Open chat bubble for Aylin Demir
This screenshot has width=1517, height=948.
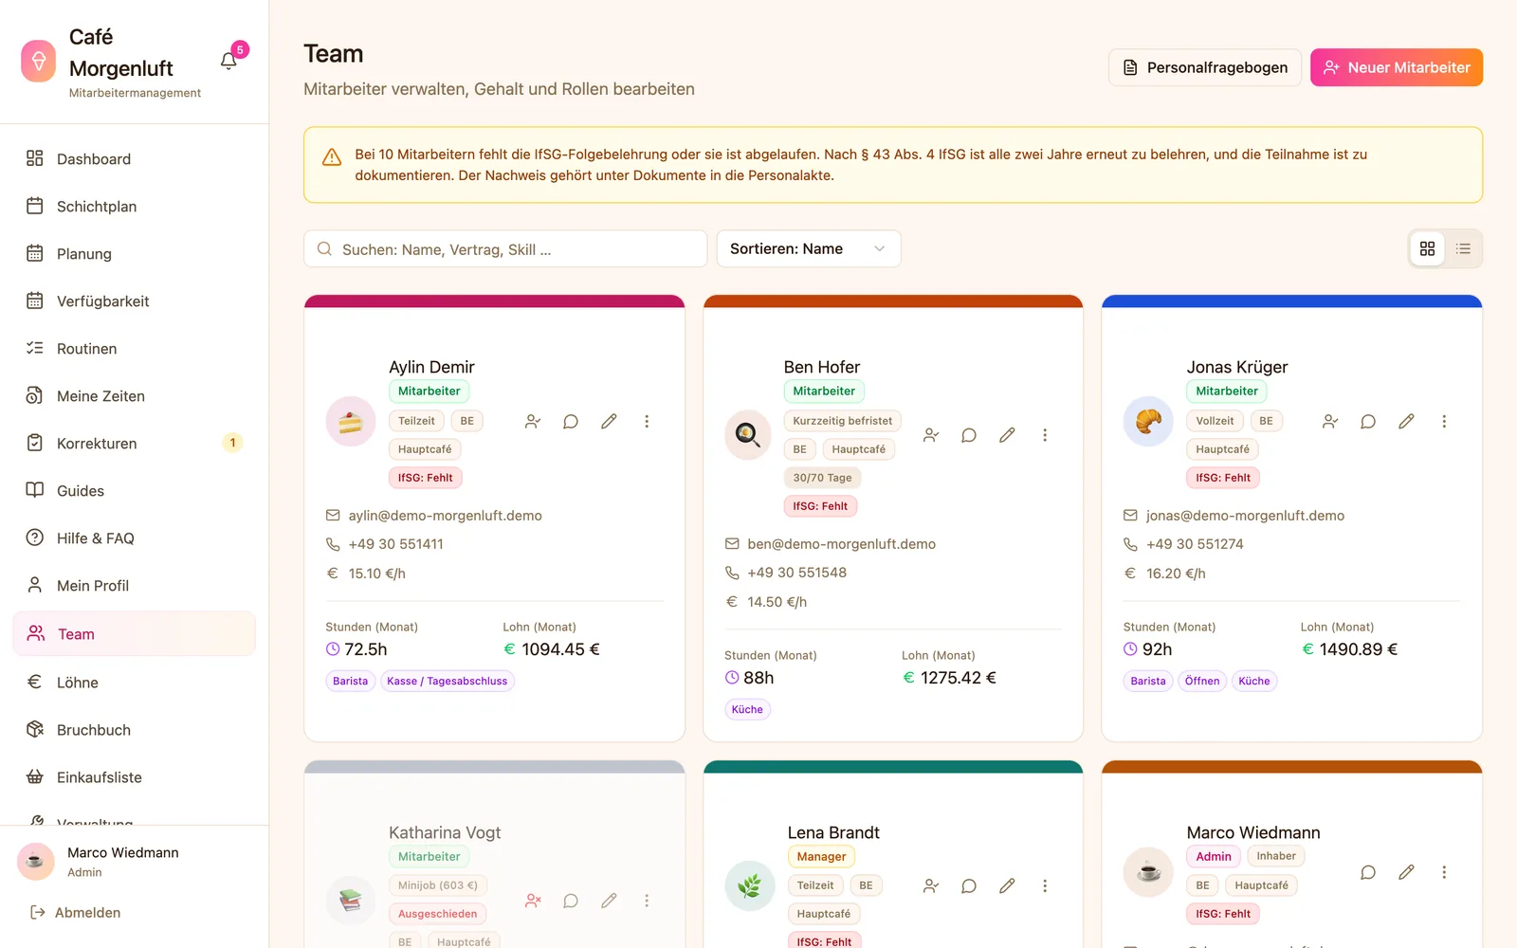pos(571,421)
